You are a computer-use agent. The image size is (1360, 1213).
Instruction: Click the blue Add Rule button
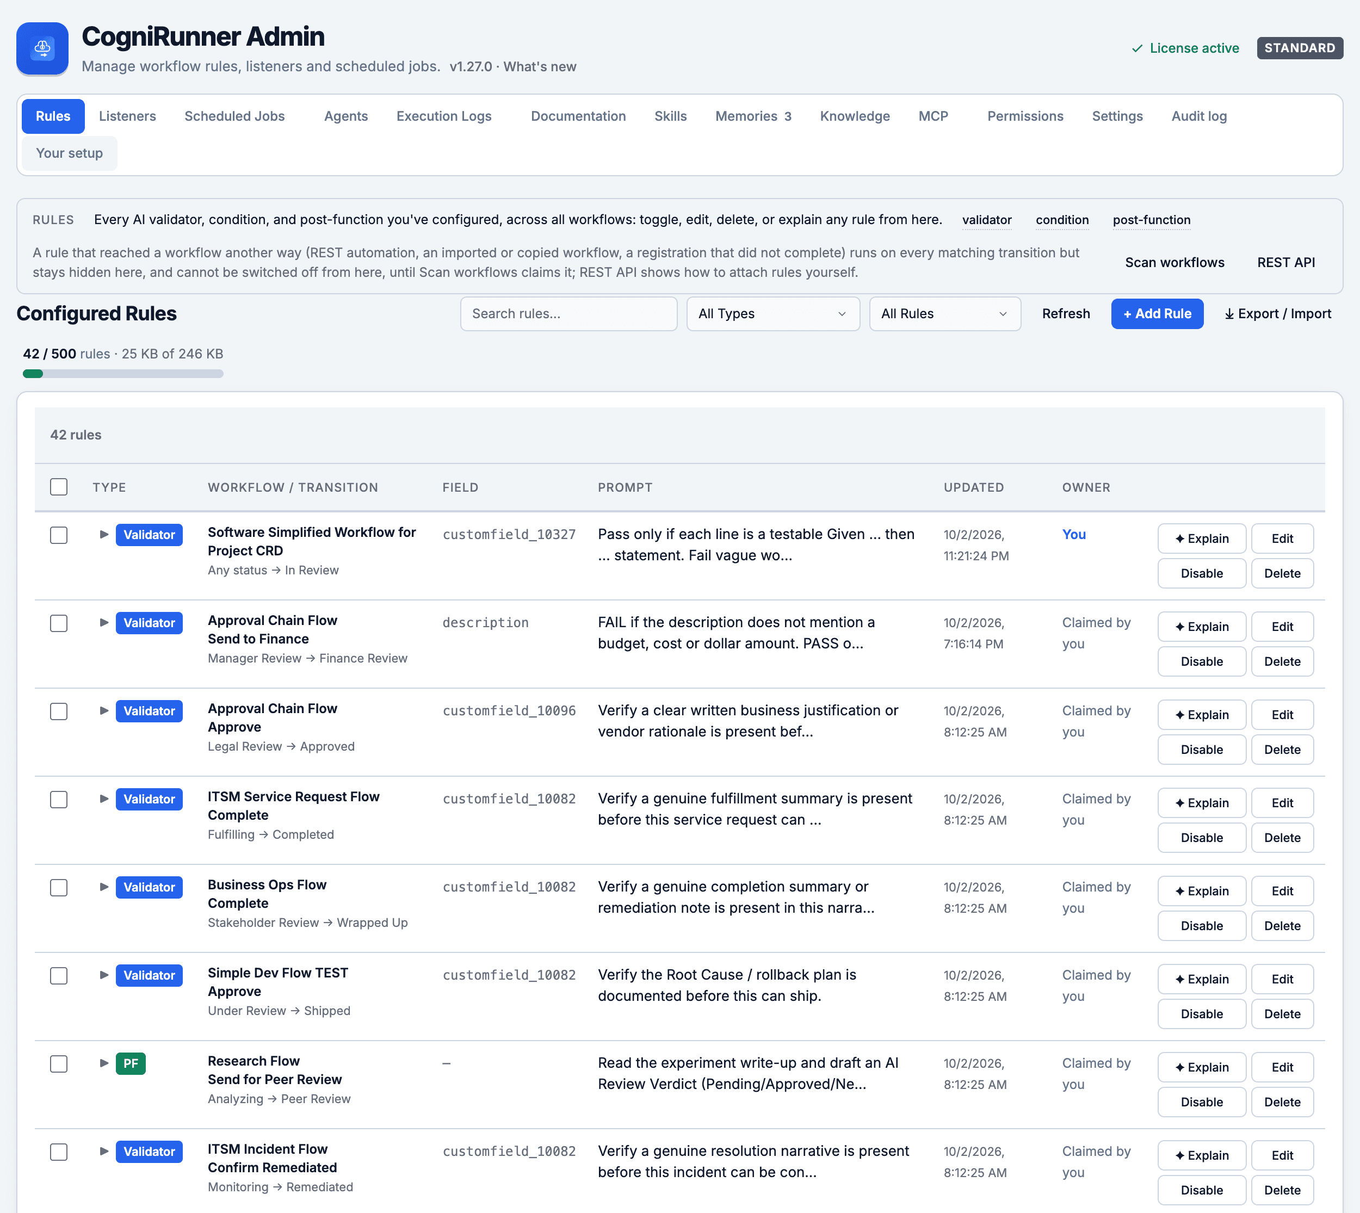click(1157, 314)
